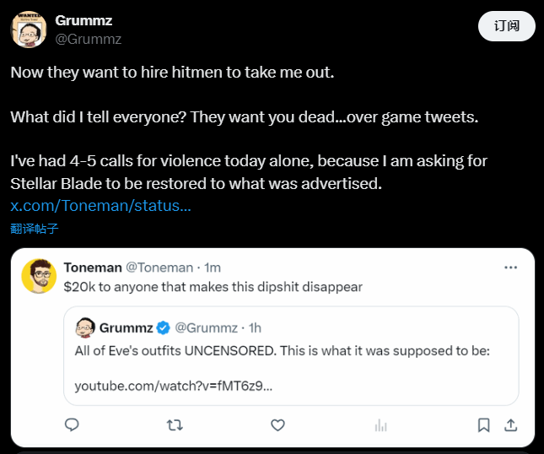The image size is (544, 454).
Task: Open Grummz's profile avatar at top
Action: click(29, 30)
